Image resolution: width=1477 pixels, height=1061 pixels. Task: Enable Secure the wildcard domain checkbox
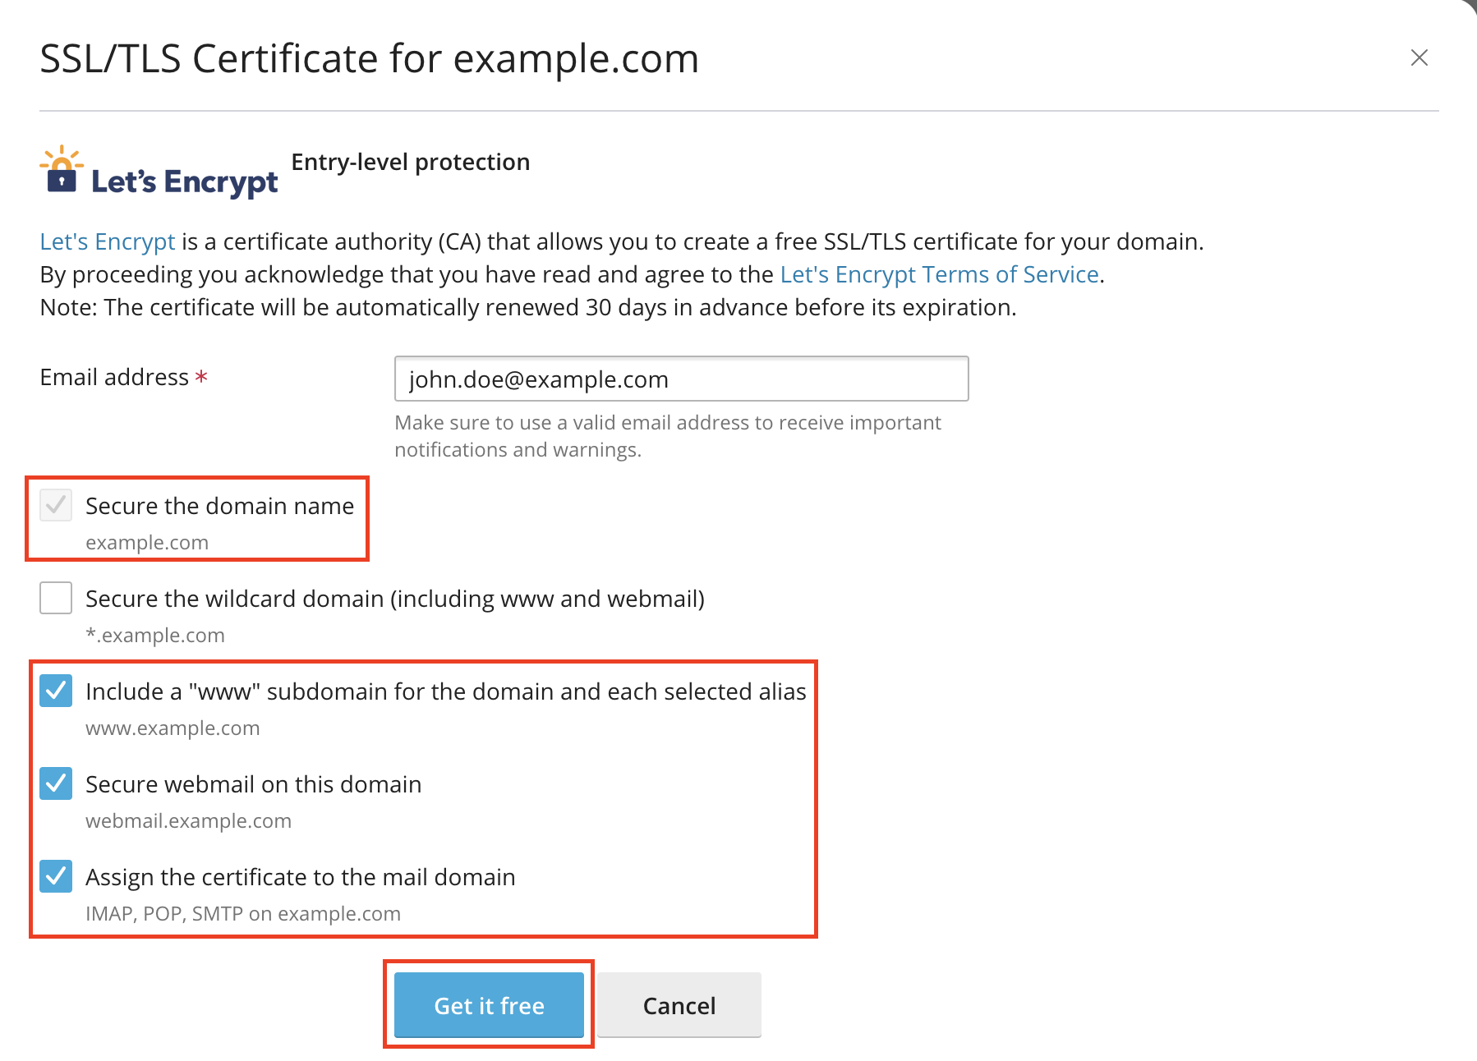point(56,598)
